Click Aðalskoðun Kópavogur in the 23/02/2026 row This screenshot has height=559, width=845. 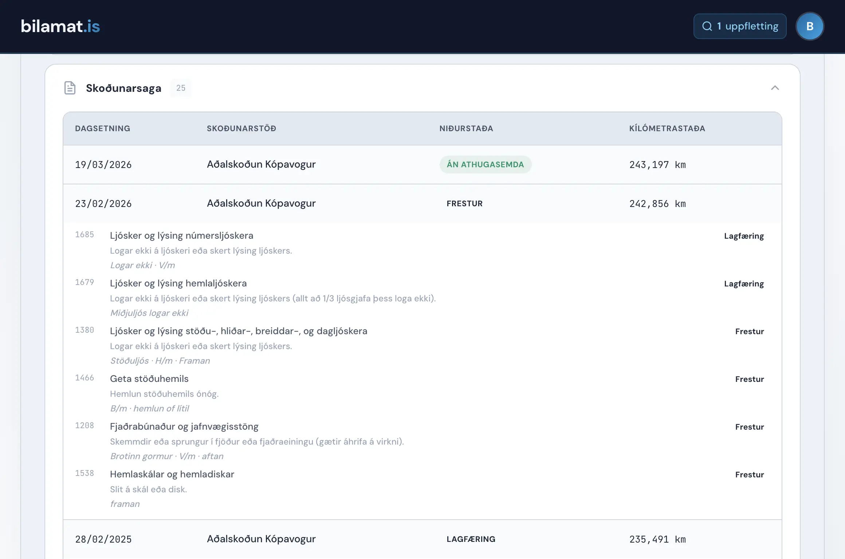261,203
